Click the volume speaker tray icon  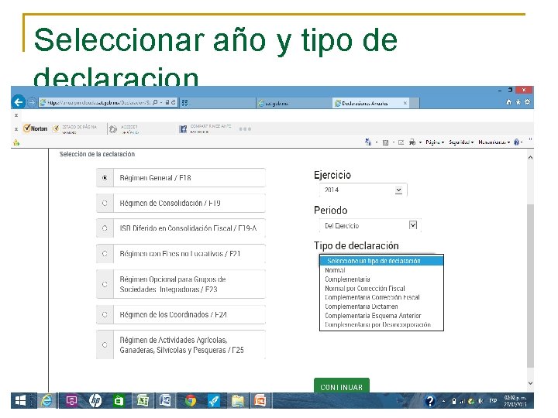(480, 401)
